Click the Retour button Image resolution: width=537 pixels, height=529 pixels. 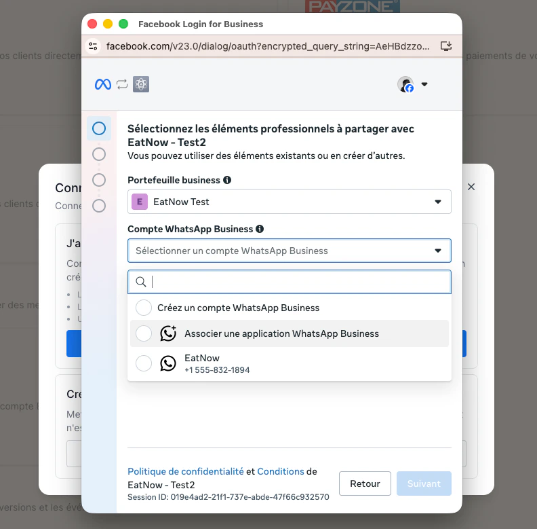coord(365,484)
